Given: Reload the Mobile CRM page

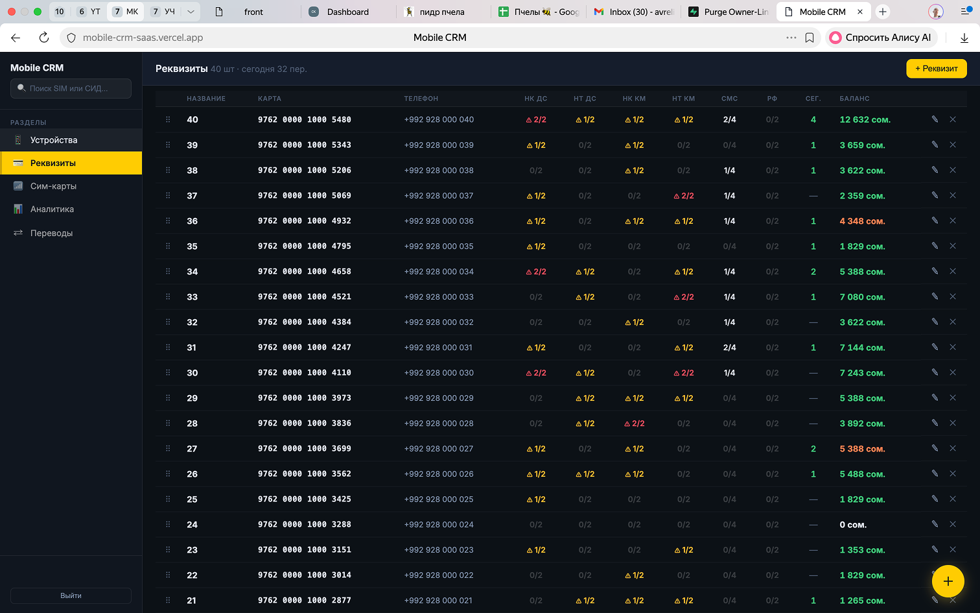Looking at the screenshot, I should (44, 38).
